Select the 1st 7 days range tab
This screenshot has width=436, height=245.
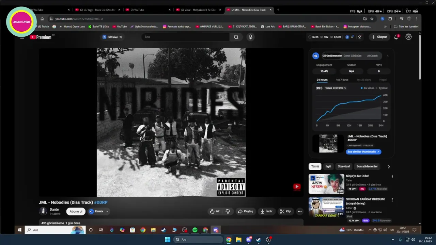342,80
